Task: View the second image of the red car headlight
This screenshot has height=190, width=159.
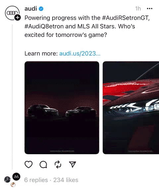Action: coord(131,108)
